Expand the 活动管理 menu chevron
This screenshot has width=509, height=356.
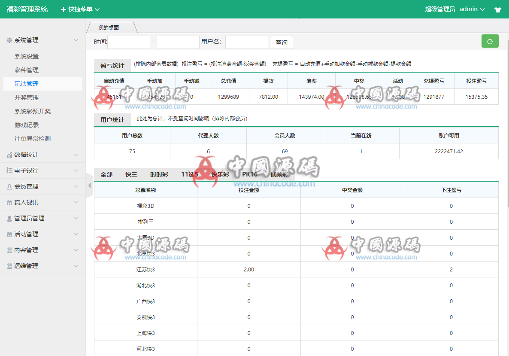click(x=76, y=234)
